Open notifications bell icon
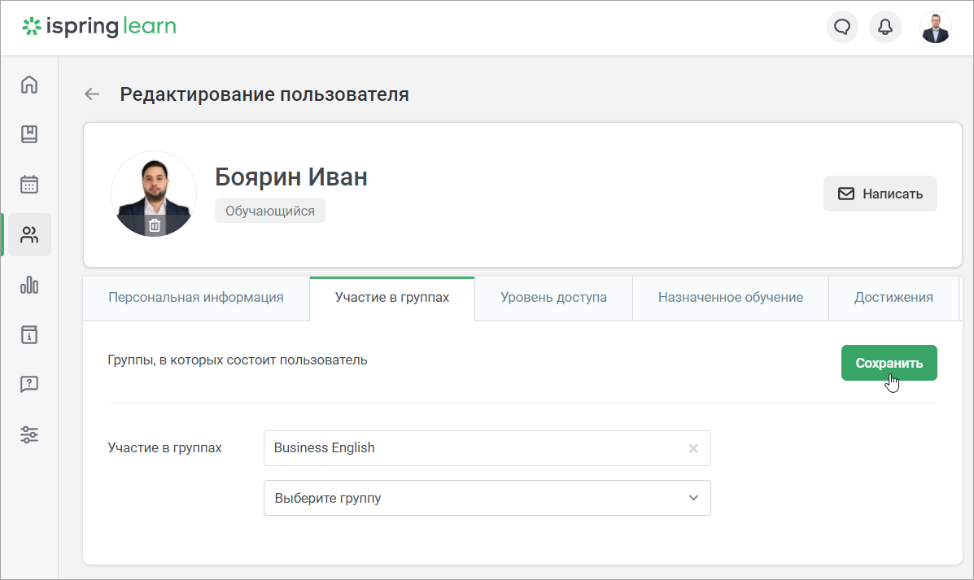974x580 pixels. 885,27
